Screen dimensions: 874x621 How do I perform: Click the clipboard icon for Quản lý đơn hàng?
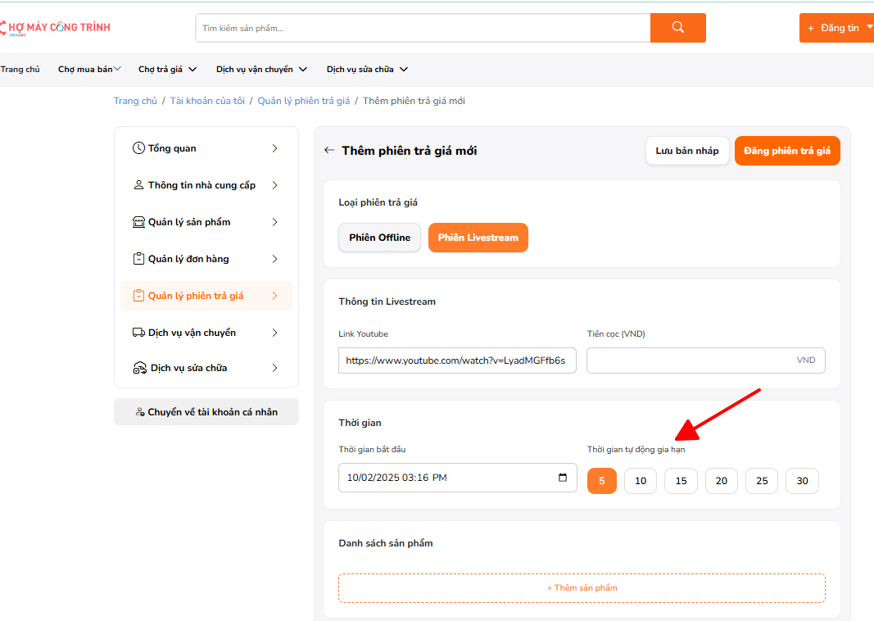tap(138, 259)
